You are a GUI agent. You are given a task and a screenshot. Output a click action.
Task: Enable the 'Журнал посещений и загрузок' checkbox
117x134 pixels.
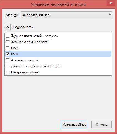pos(7,36)
